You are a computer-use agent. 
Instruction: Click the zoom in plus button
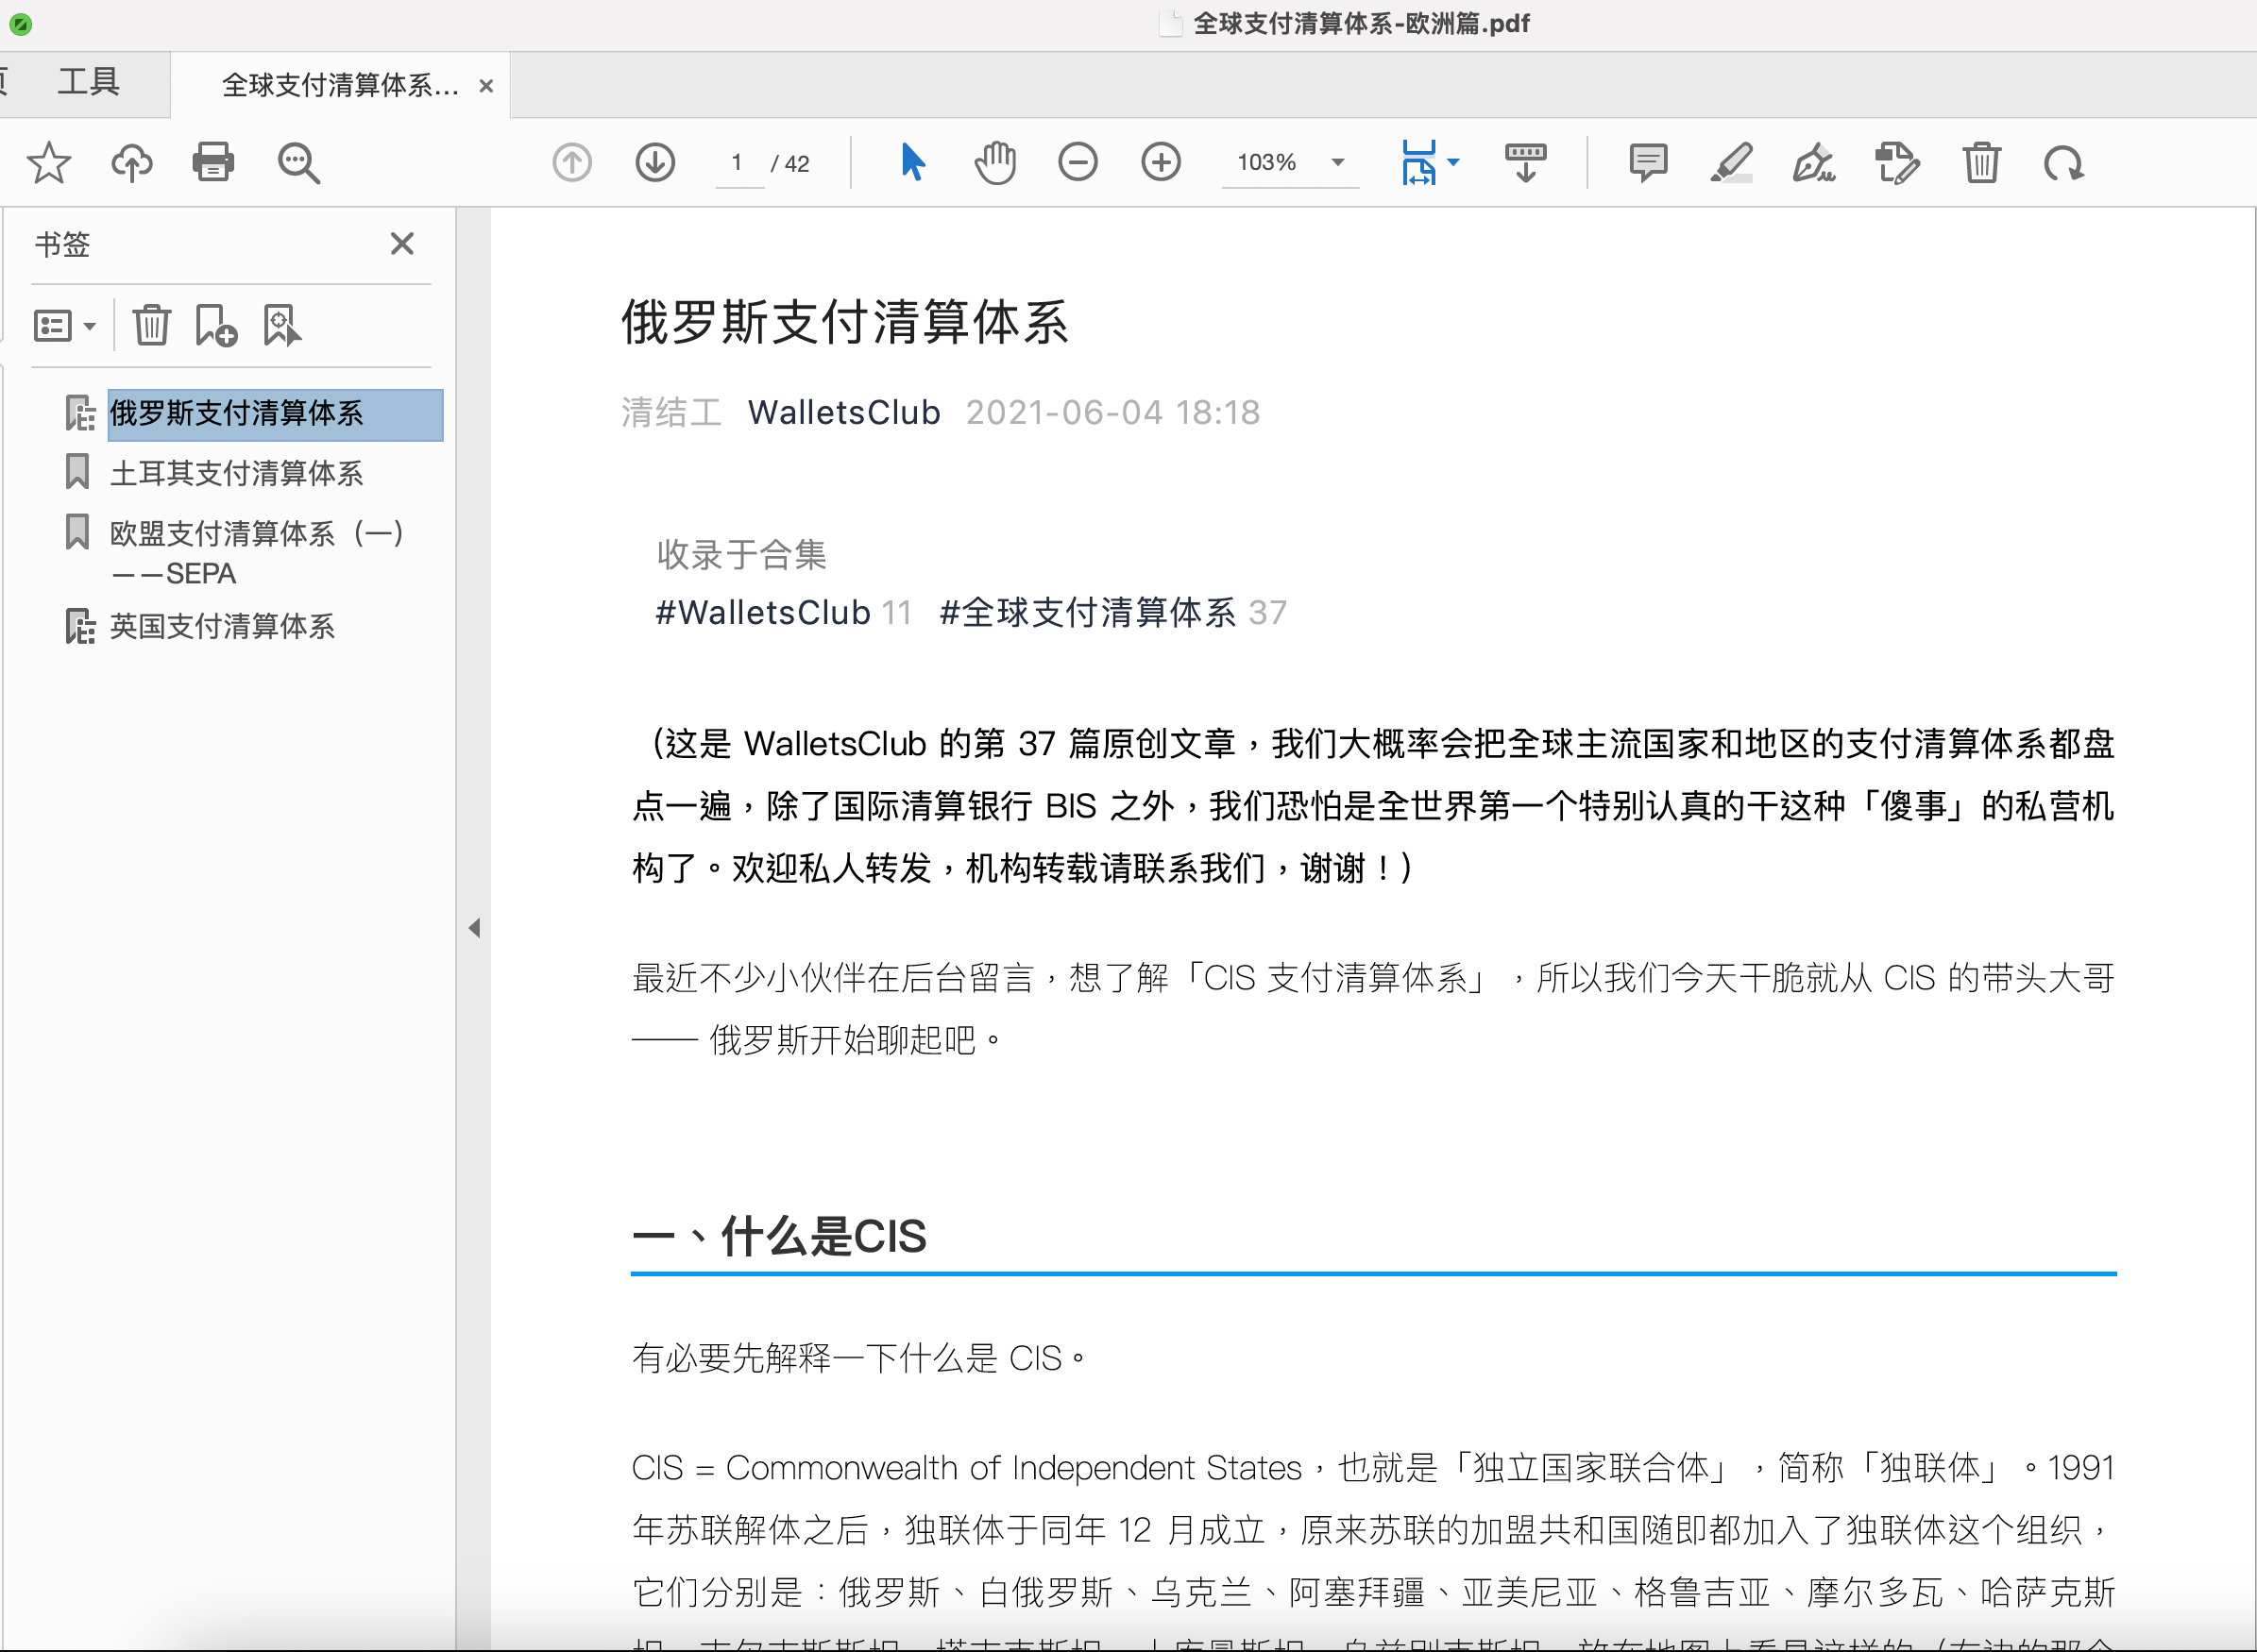point(1161,162)
